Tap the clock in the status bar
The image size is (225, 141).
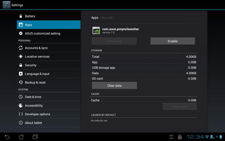[x=195, y=137]
